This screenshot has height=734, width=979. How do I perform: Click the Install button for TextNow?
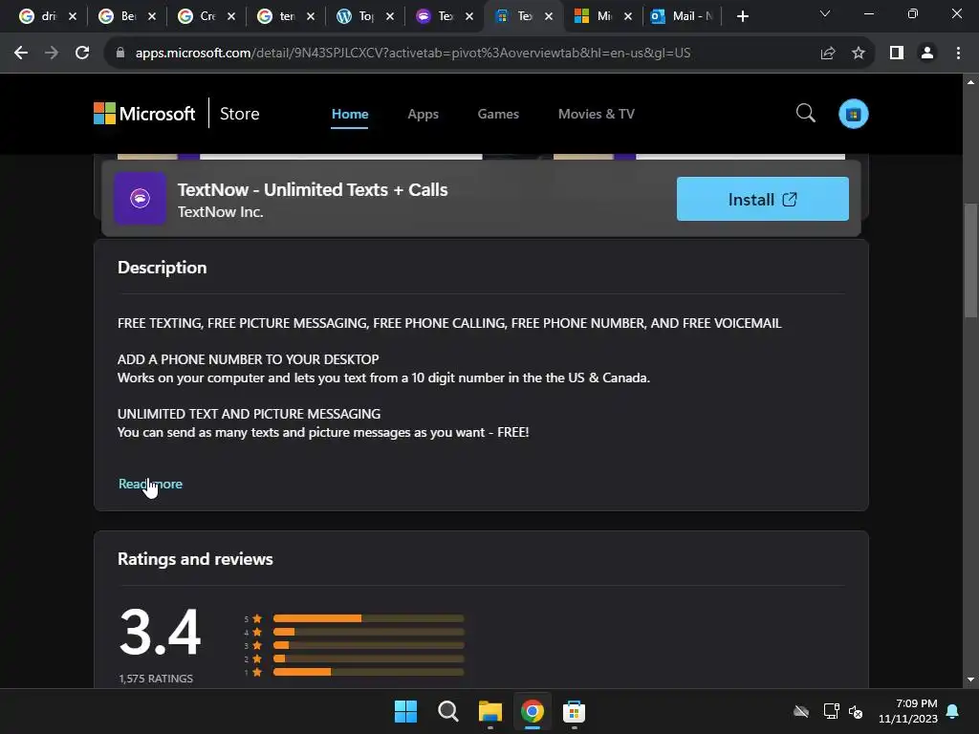coord(762,199)
